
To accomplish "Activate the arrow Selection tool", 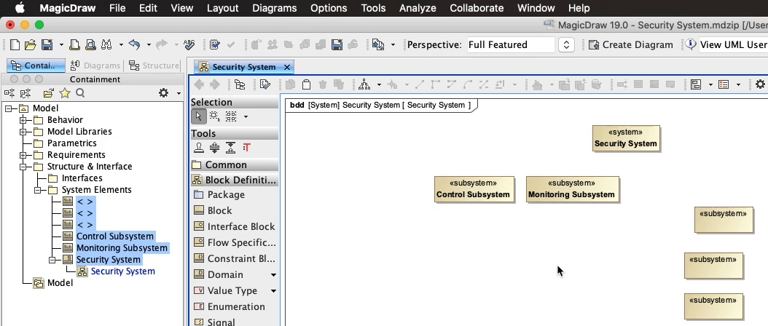I will [198, 116].
